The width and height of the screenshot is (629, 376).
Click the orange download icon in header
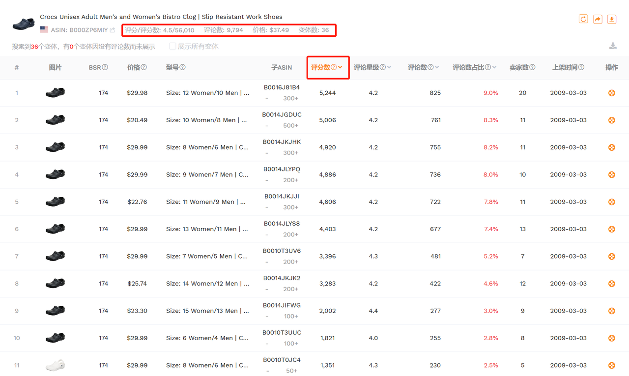pos(612,19)
